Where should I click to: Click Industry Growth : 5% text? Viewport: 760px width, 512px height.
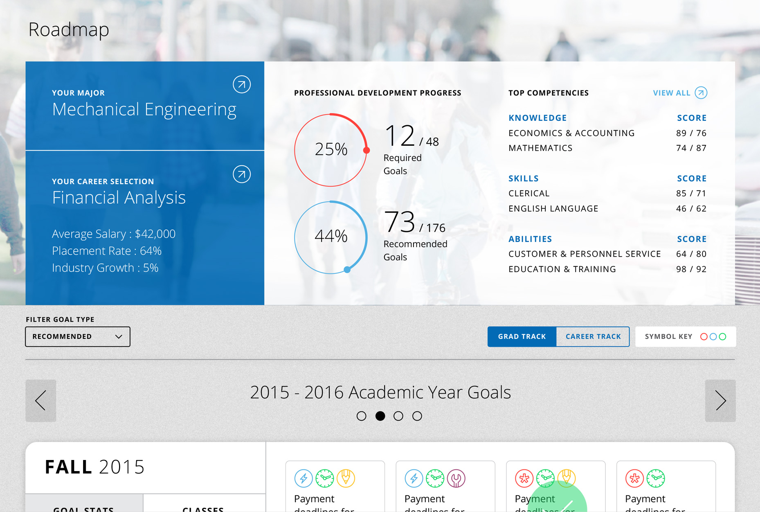(x=105, y=268)
